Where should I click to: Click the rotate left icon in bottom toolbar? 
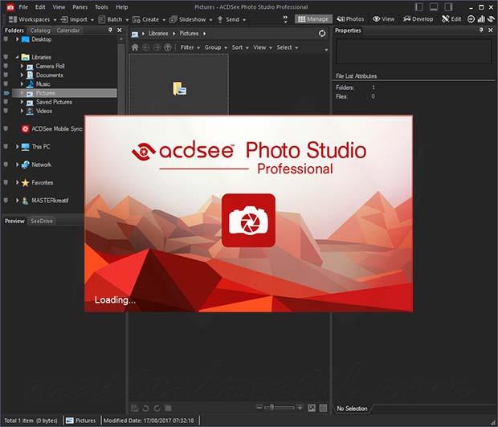pyautogui.click(x=145, y=409)
